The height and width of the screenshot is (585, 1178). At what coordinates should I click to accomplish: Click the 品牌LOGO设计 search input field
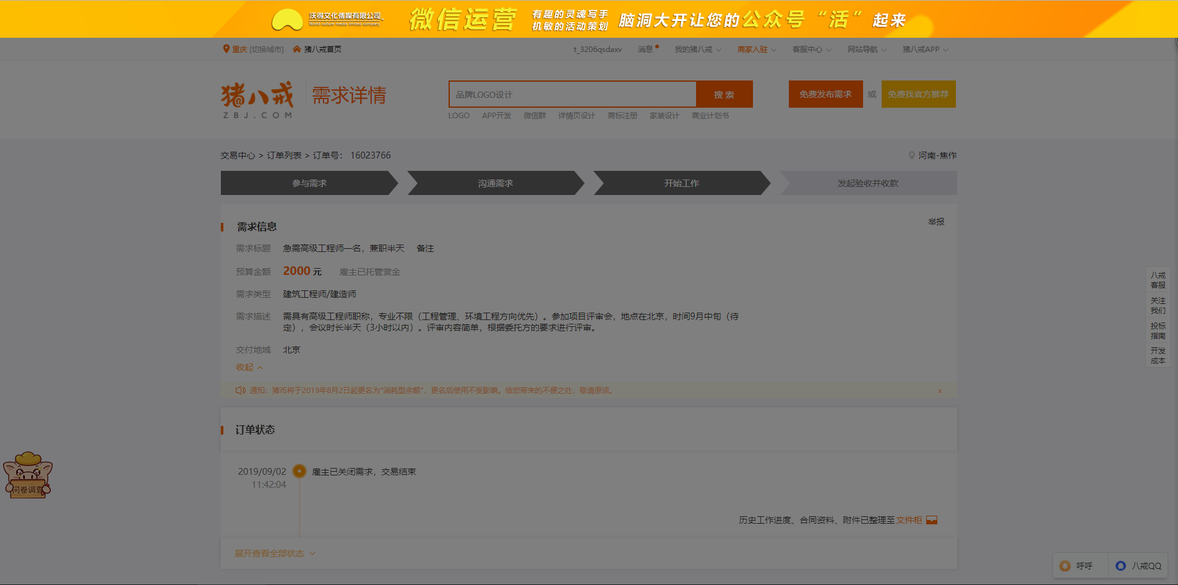tap(572, 94)
